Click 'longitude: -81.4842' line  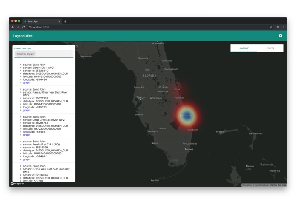[35, 156]
